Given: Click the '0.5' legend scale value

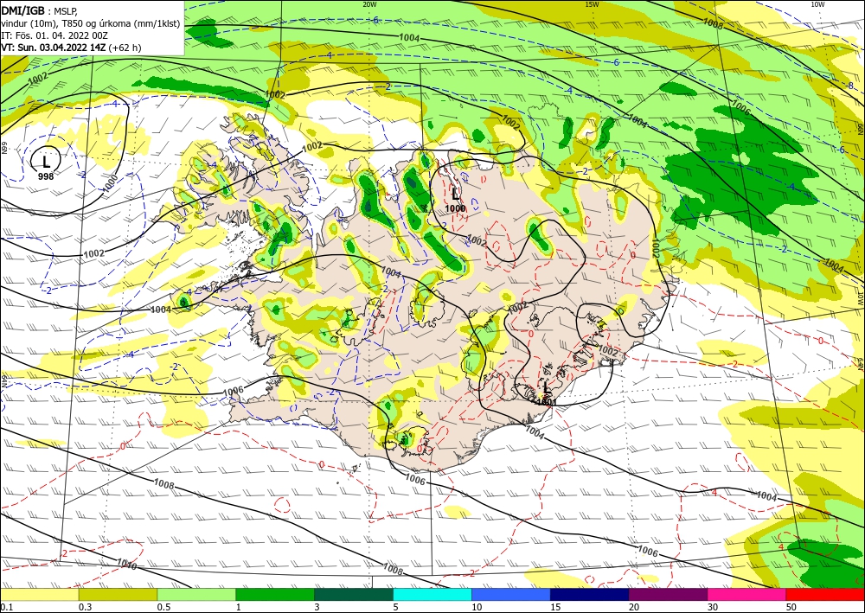Looking at the screenshot, I should click(x=163, y=607).
